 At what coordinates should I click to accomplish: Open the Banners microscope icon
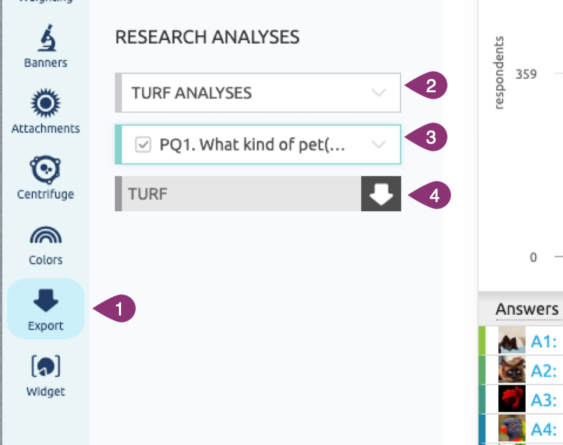pos(46,38)
